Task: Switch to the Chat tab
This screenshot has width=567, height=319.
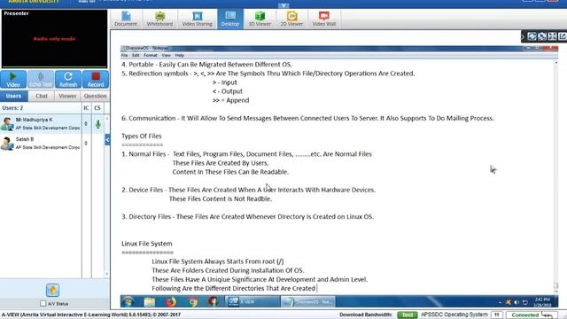Action: pos(42,97)
